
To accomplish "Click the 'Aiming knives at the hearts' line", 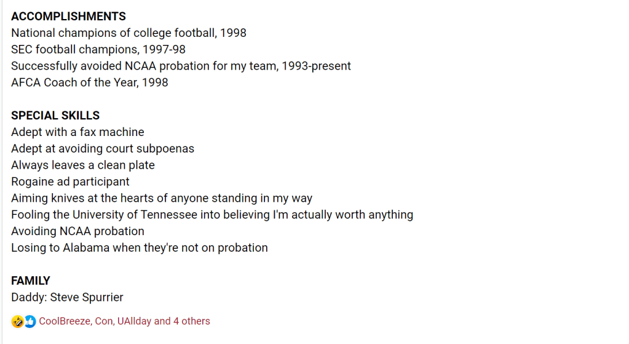I will point(162,199).
